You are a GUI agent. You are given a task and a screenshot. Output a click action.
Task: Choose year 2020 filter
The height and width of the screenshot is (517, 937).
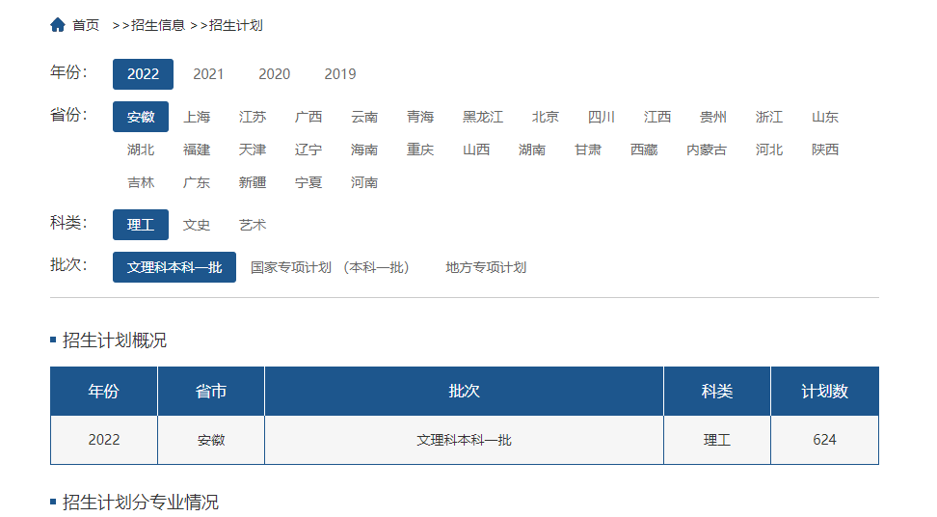pos(275,74)
